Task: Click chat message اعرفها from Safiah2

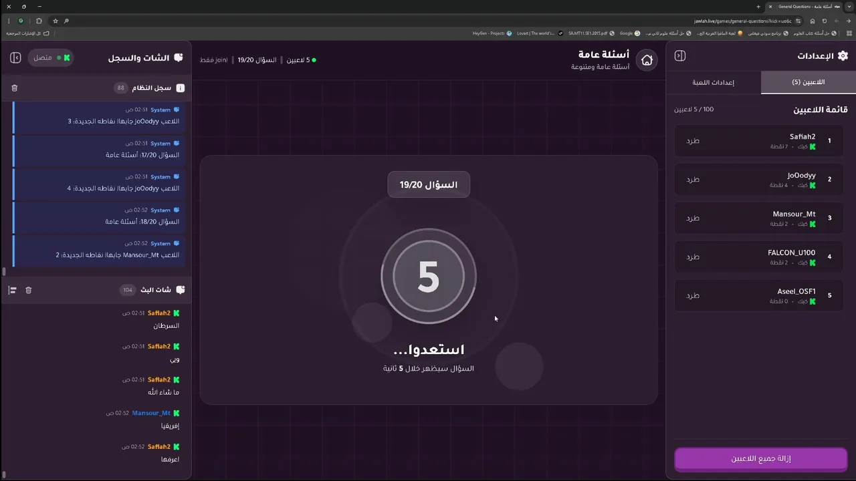Action: pyautogui.click(x=170, y=459)
